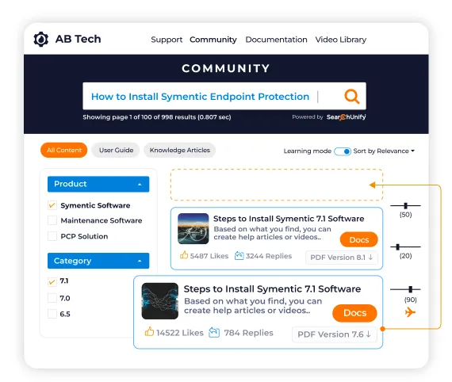Click Docs button on 5487 Likes result

coord(359,239)
